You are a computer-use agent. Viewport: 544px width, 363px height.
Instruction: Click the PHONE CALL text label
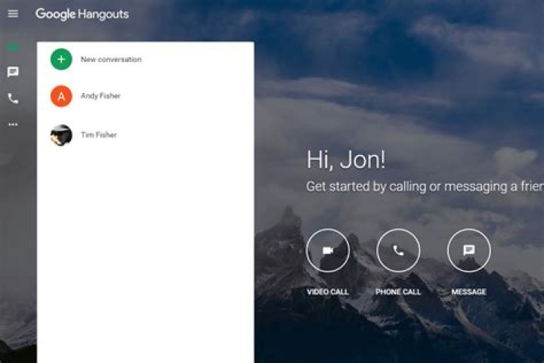click(x=398, y=292)
